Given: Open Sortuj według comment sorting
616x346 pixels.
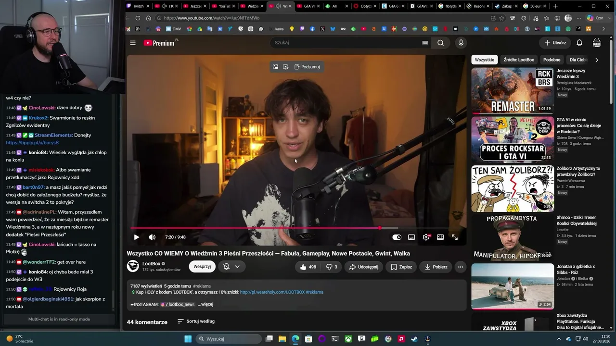Looking at the screenshot, I should click(196, 321).
